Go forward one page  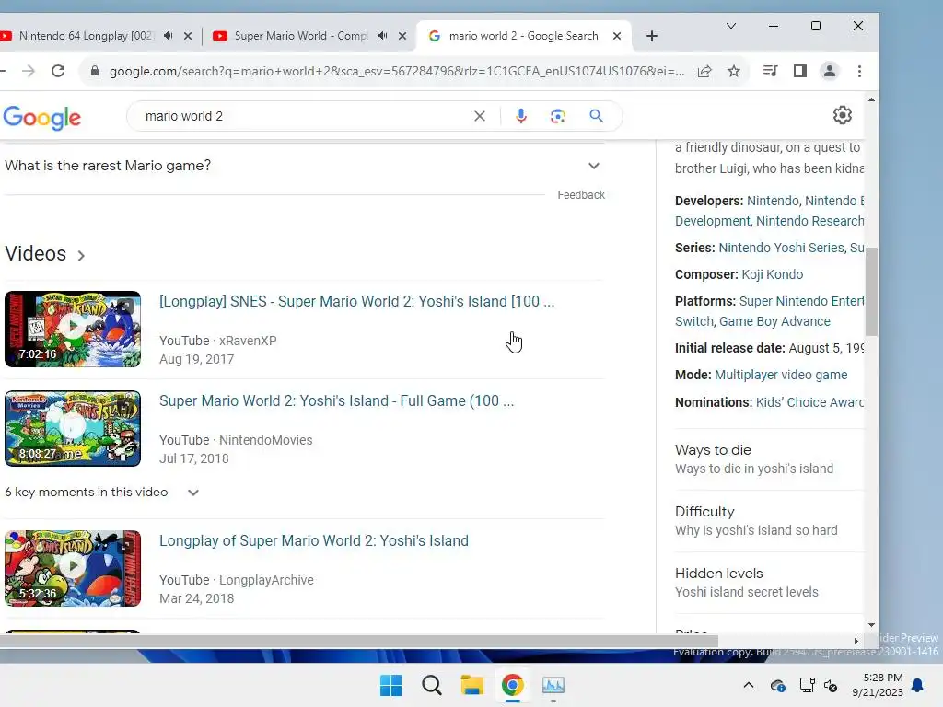(x=29, y=71)
